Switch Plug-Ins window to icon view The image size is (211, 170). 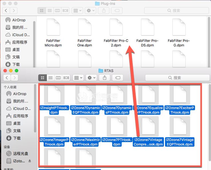[x=42, y=11]
